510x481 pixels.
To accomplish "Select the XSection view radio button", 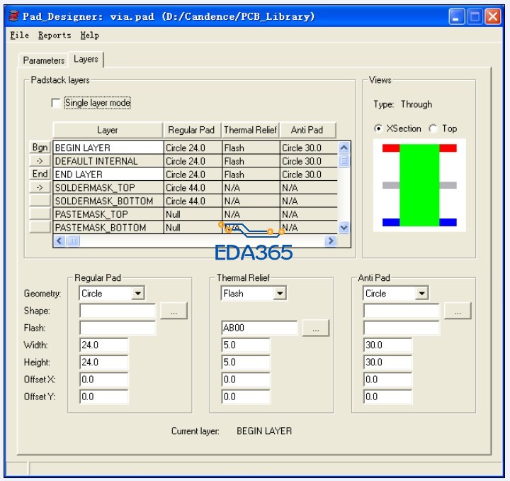I will point(378,128).
